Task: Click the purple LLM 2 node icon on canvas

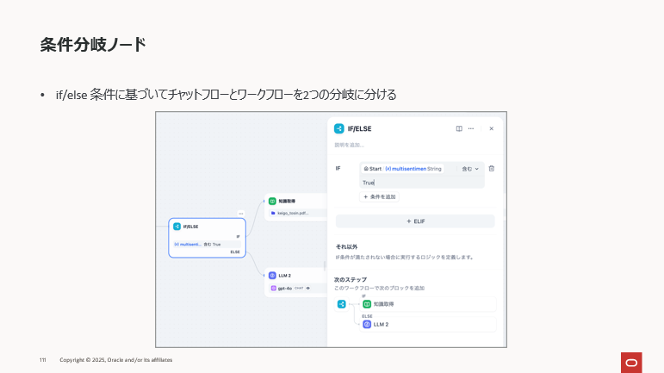Action: point(272,276)
